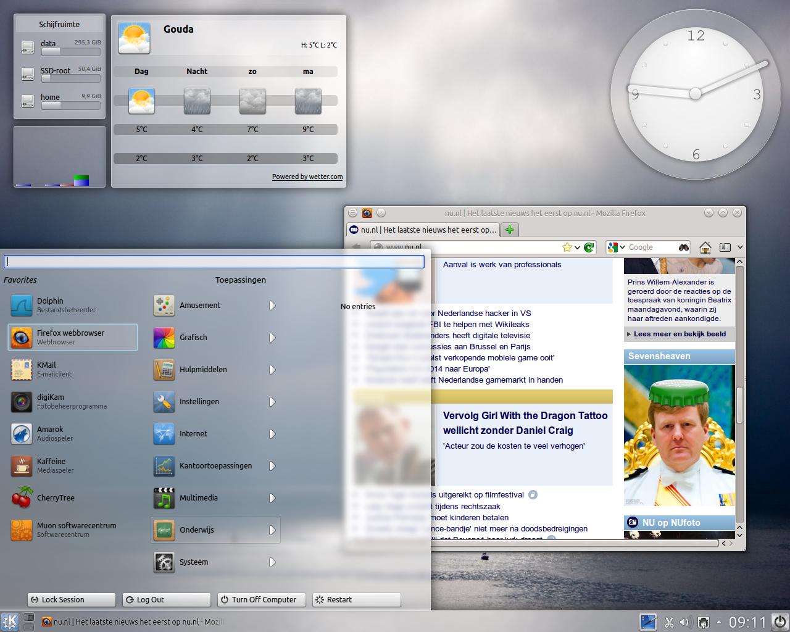Expand the Onderwijs submenu arrow
Viewport: 790px width, 632px height.
[x=272, y=530]
